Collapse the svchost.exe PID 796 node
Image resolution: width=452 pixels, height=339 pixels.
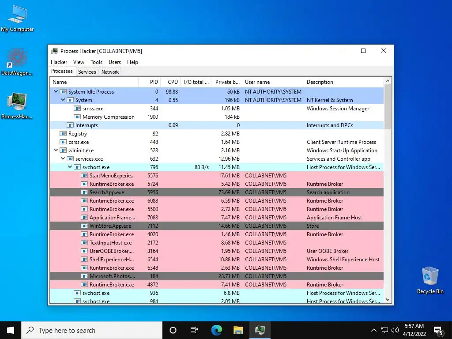[x=70, y=167]
